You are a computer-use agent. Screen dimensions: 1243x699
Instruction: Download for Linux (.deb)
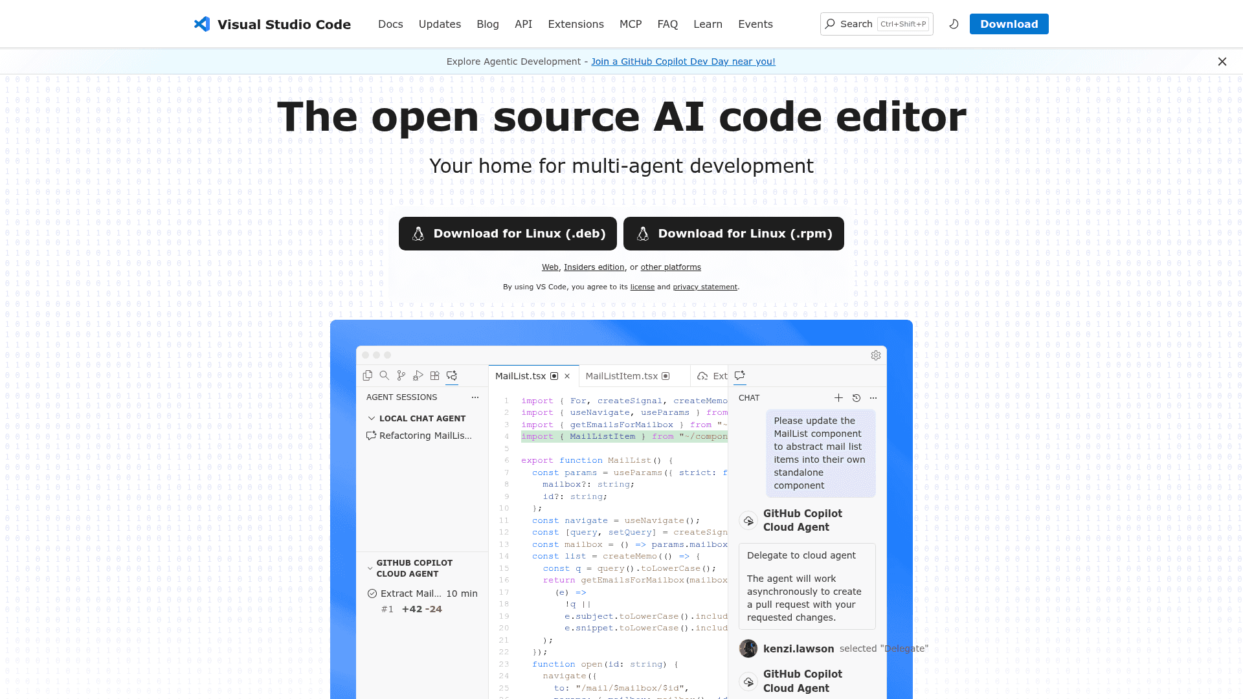pyautogui.click(x=508, y=234)
